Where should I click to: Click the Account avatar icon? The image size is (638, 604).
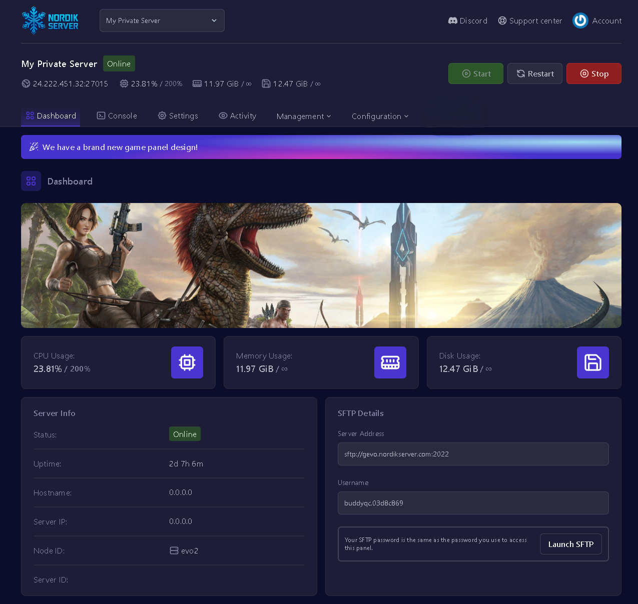tap(580, 20)
